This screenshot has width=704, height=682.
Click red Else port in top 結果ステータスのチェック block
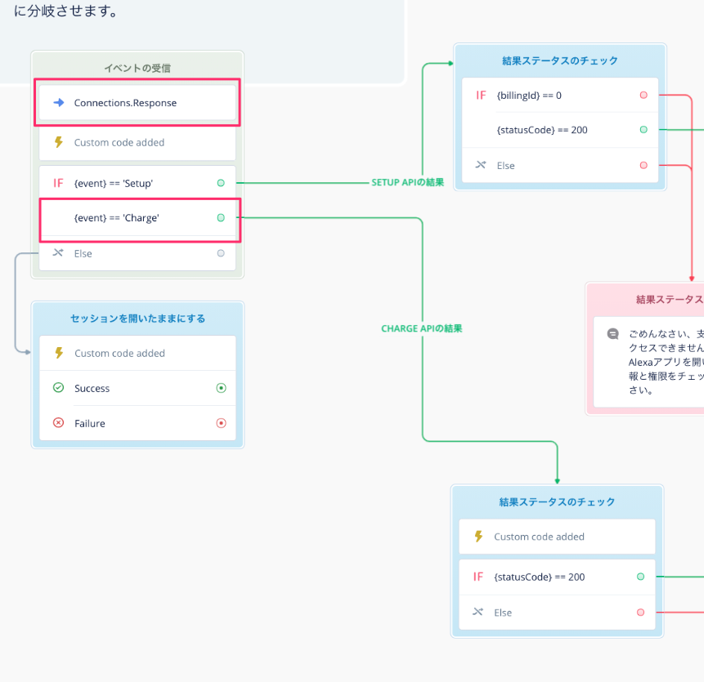click(x=643, y=165)
